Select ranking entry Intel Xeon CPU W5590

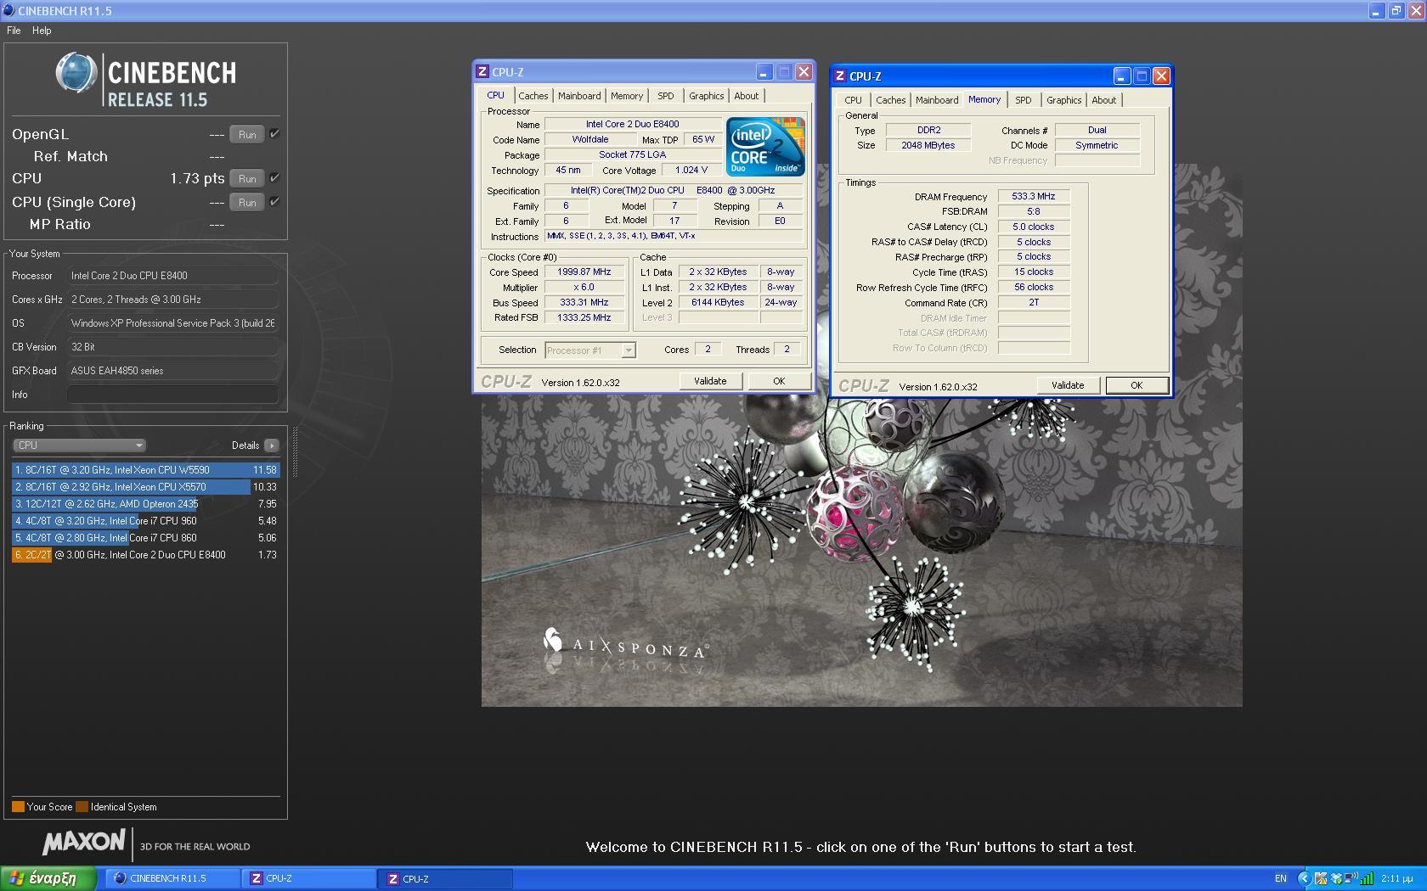pos(145,469)
